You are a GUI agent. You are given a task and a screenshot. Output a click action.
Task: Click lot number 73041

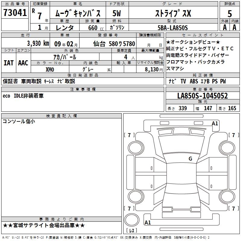(x=15, y=12)
